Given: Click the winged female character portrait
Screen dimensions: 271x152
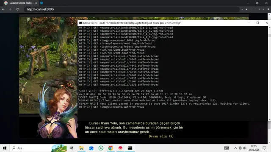Looking at the screenshot, I should [58, 110].
